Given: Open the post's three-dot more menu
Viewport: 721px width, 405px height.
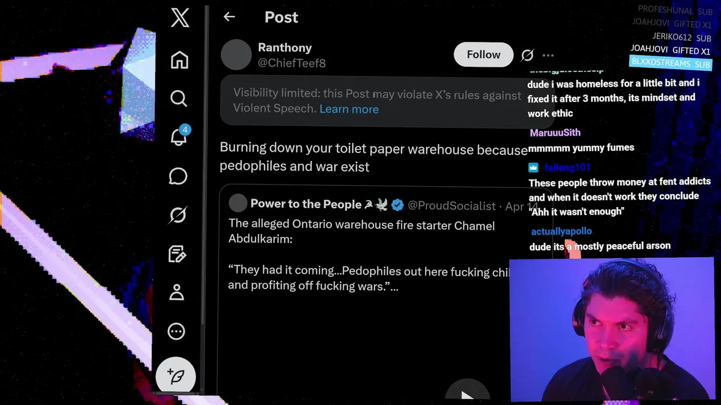Looking at the screenshot, I should [x=548, y=55].
